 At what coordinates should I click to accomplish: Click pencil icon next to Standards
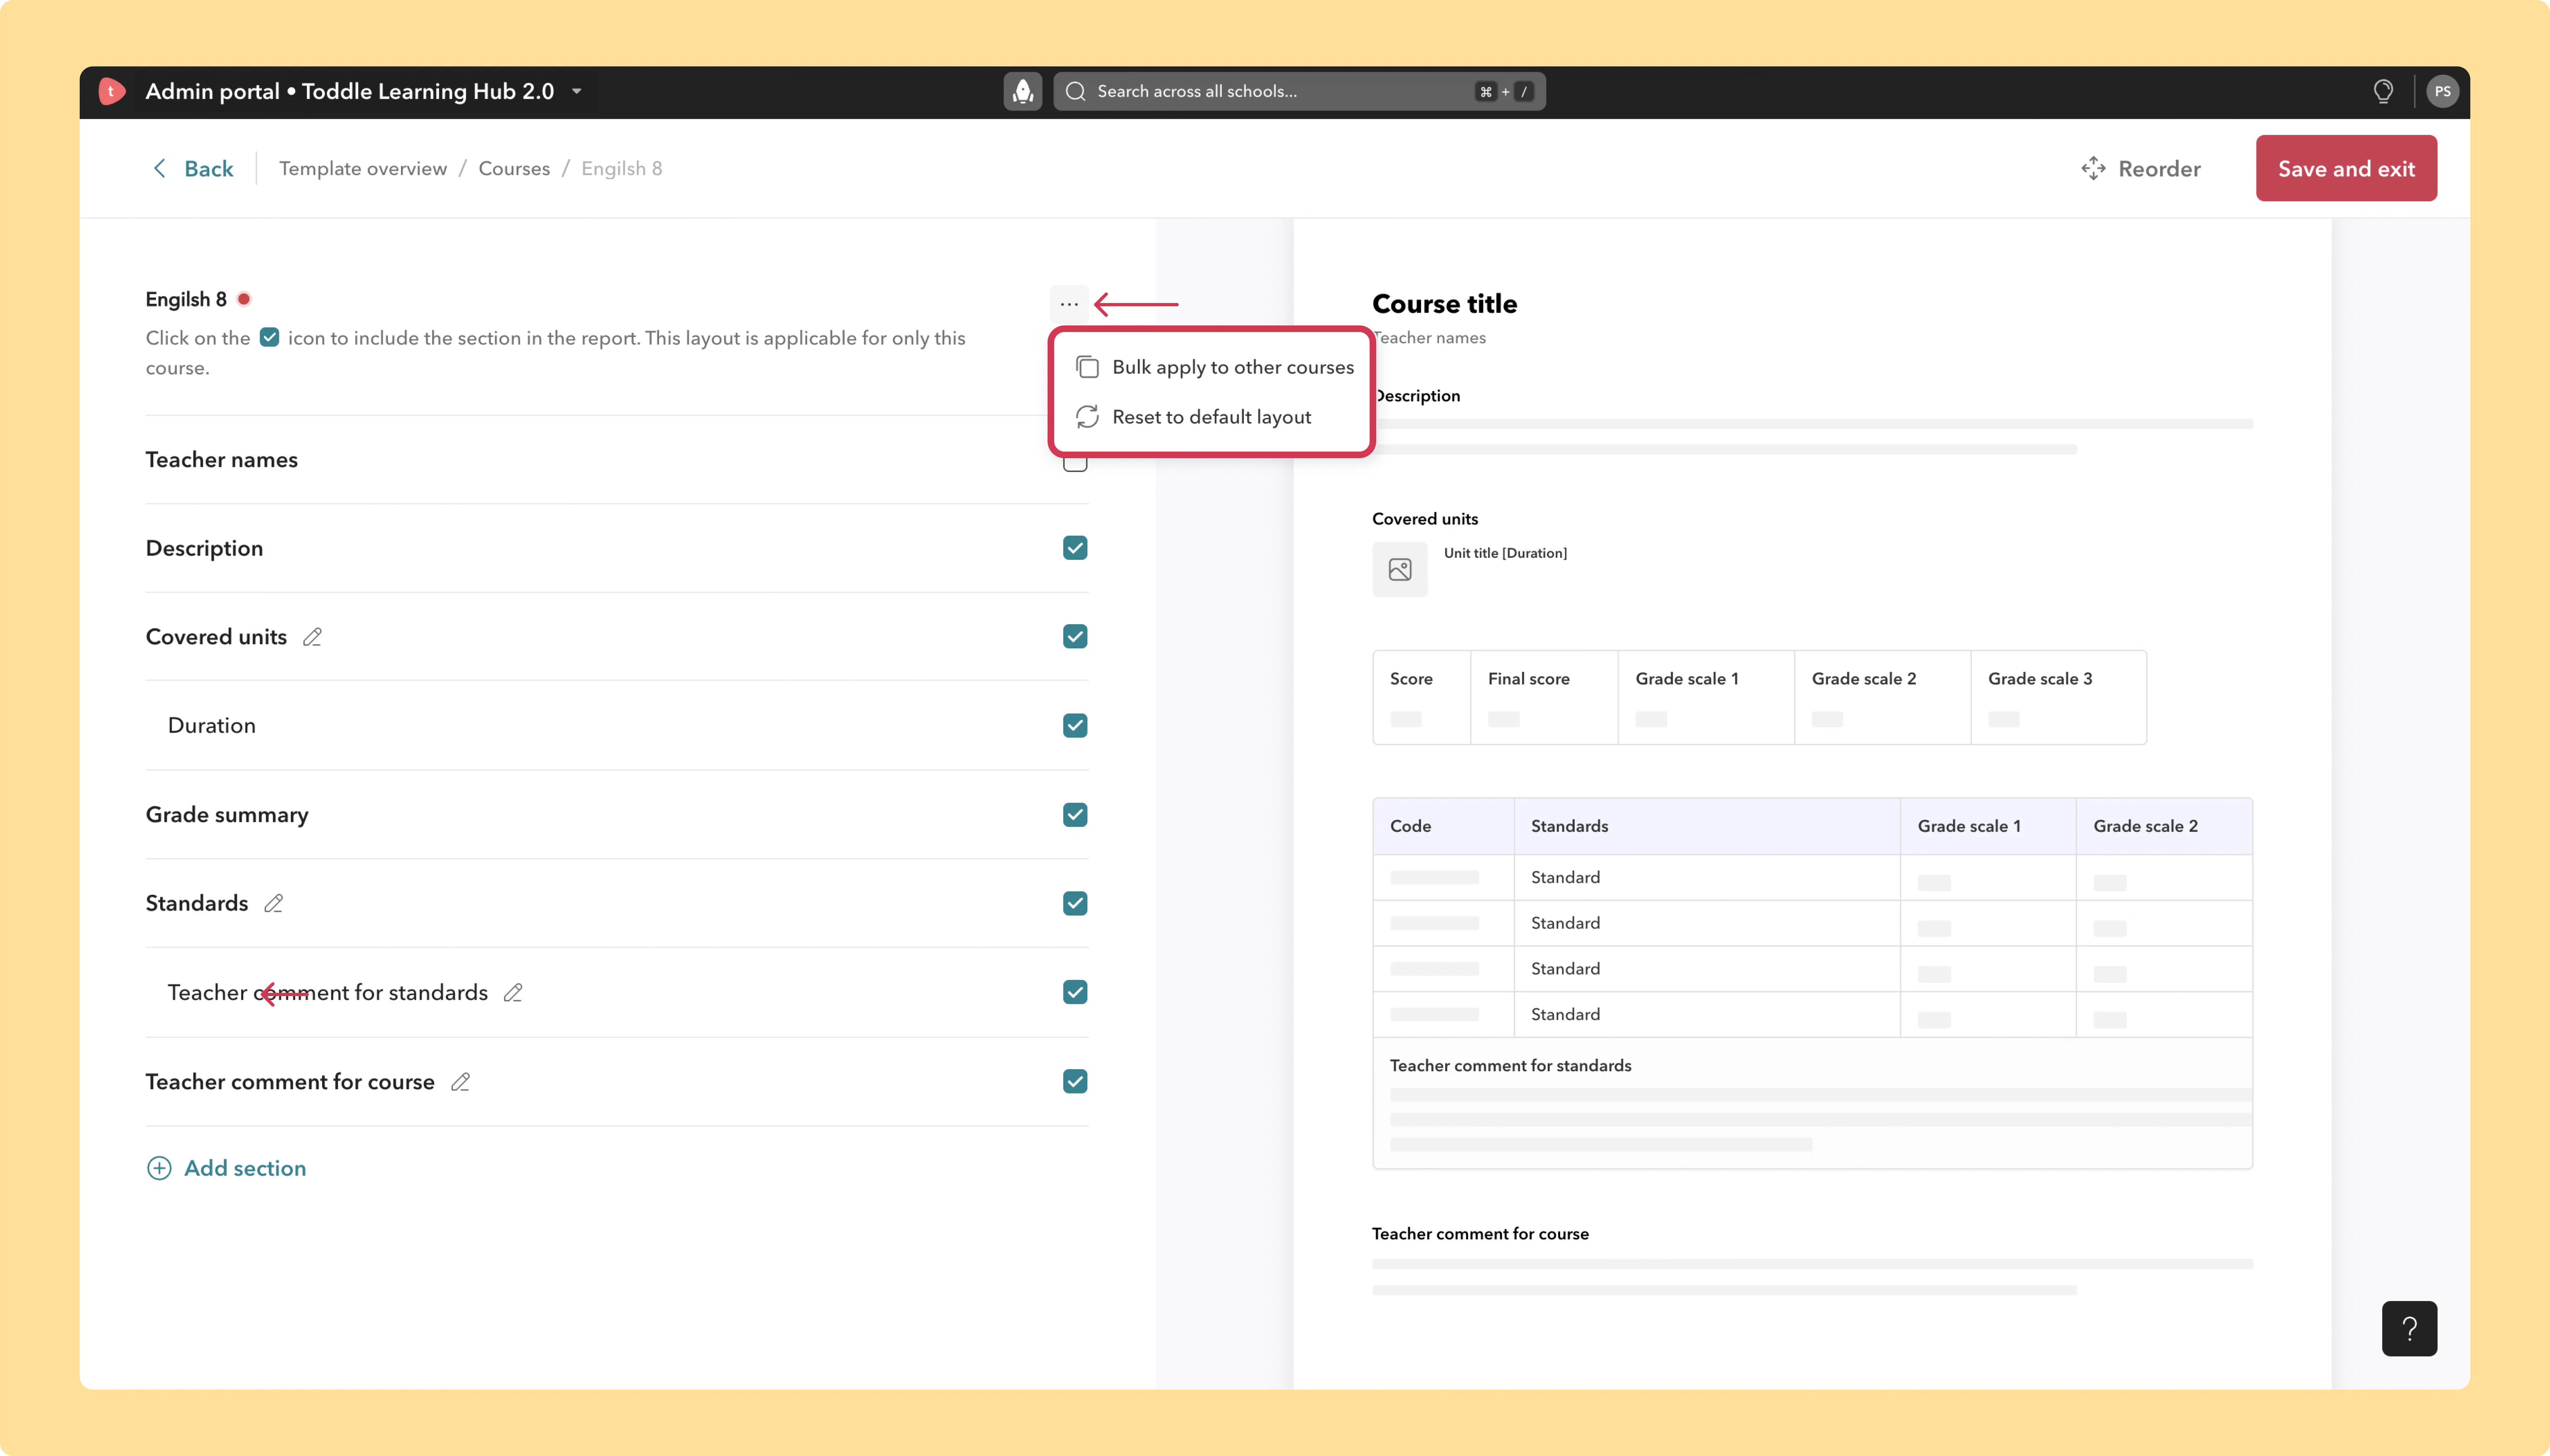click(x=273, y=903)
